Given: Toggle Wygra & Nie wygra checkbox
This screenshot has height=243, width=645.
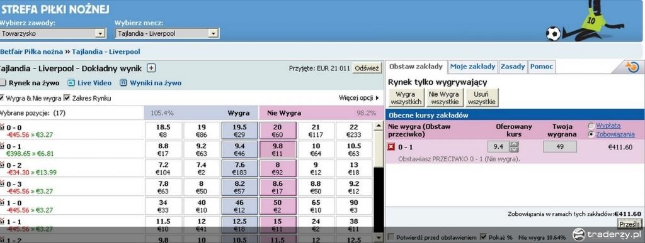Looking at the screenshot, I should [x=2, y=98].
